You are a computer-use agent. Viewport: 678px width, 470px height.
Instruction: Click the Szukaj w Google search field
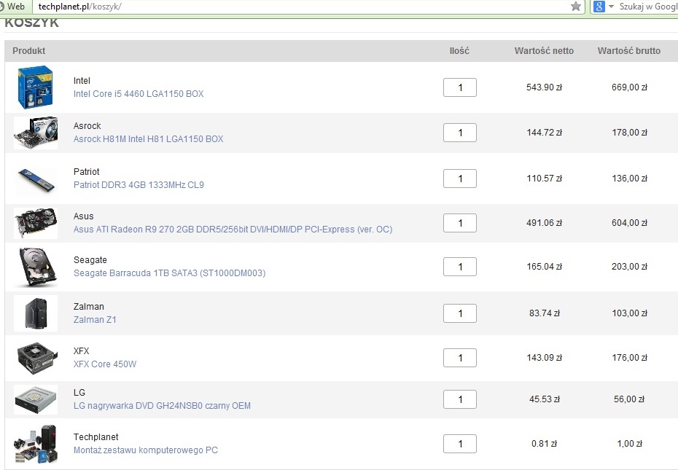pos(648,7)
